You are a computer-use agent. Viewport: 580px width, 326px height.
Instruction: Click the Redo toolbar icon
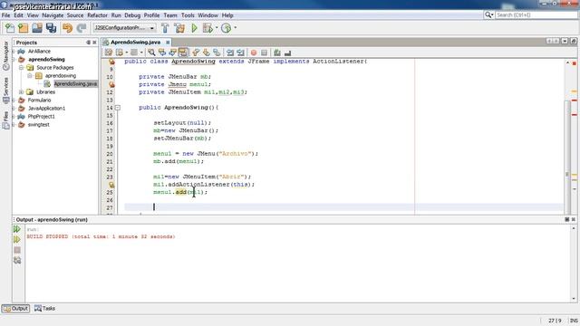pyautogui.click(x=82, y=28)
